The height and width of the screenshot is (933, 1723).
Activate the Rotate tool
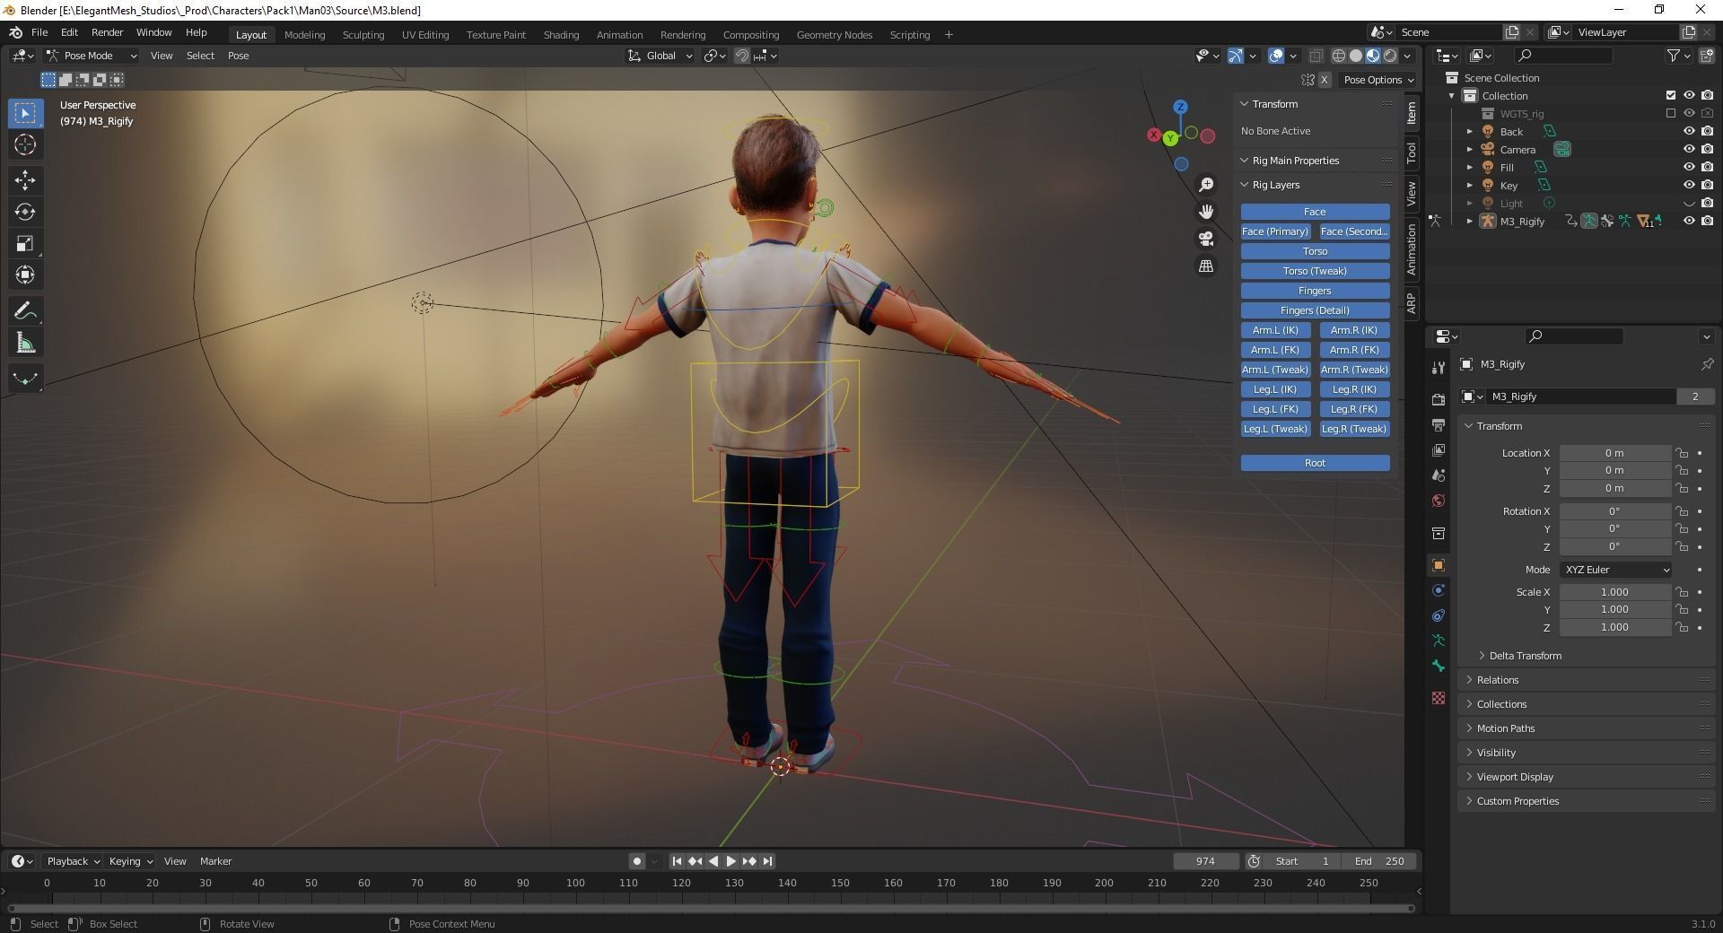pos(25,212)
